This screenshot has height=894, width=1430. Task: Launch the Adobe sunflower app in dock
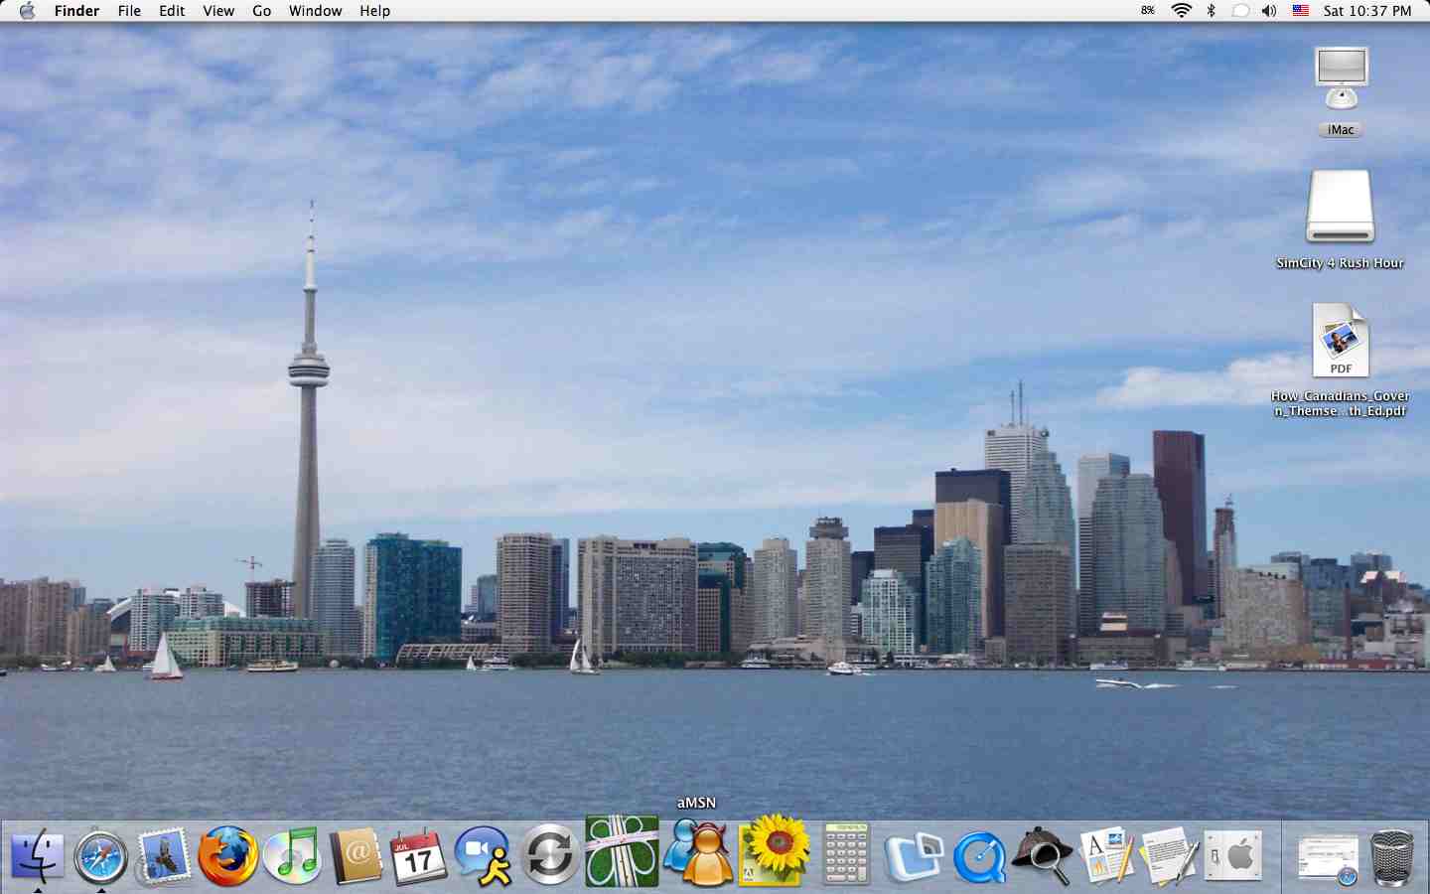[775, 851]
